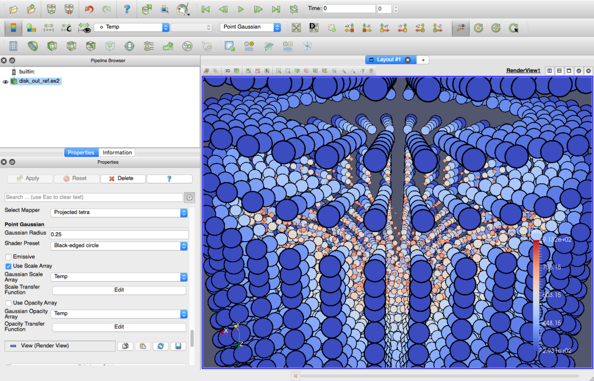Edit the Scale Transfer Function
Image resolution: width=594 pixels, height=381 pixels.
pyautogui.click(x=119, y=290)
